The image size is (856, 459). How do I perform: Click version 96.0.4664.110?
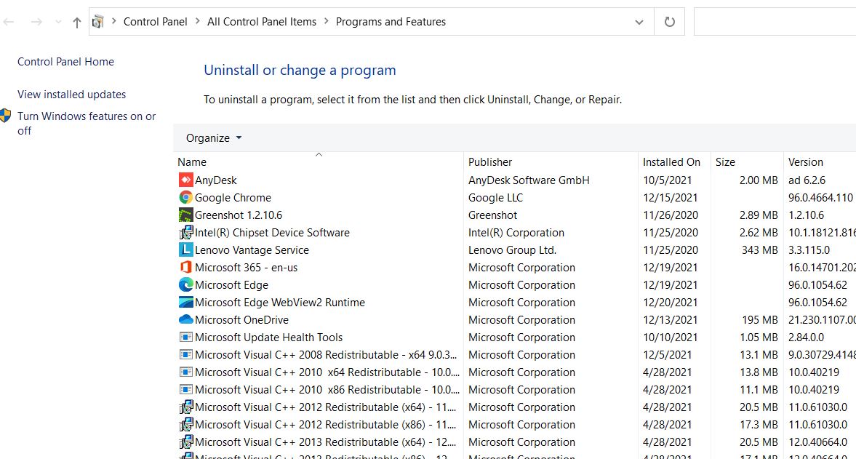820,198
